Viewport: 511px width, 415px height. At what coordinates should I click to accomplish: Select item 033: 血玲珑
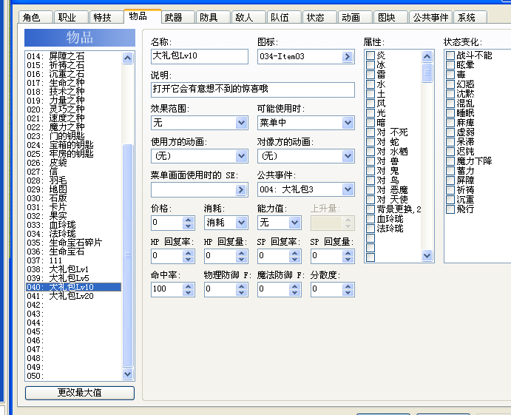click(x=74, y=226)
